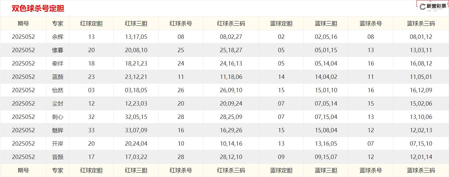
Task: Click 蓝球杀号 value 07 in 开岸's row
Action: click(370, 143)
